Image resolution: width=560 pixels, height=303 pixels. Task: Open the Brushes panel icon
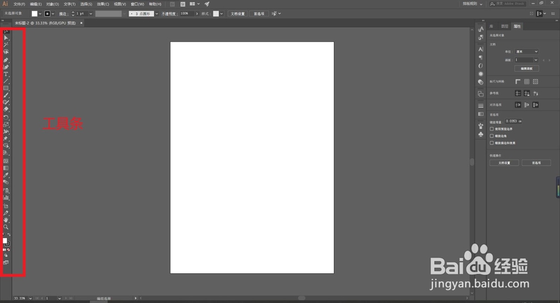click(x=480, y=126)
